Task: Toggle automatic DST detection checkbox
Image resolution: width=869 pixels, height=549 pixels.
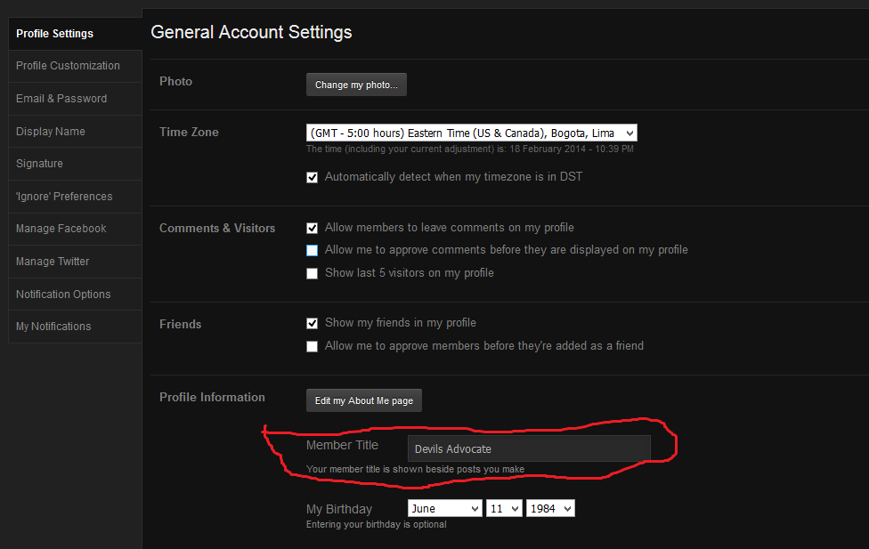Action: [312, 178]
